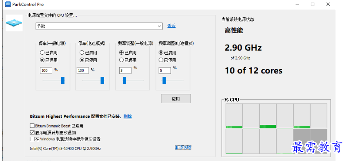The width and height of the screenshot is (346, 161).
Task: Click the 停车(一般电源) percentage slider
Action: [54, 80]
